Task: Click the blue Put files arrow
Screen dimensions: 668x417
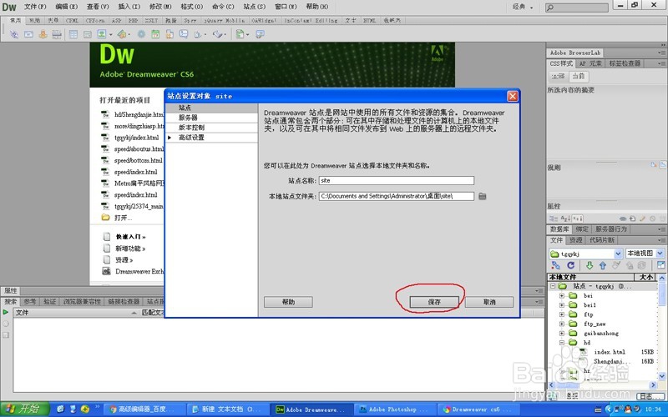Action: pos(602,265)
